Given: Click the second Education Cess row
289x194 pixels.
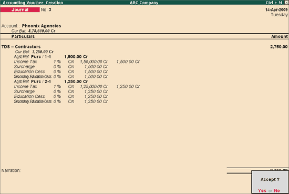Looking at the screenshot, I should pos(61,96).
